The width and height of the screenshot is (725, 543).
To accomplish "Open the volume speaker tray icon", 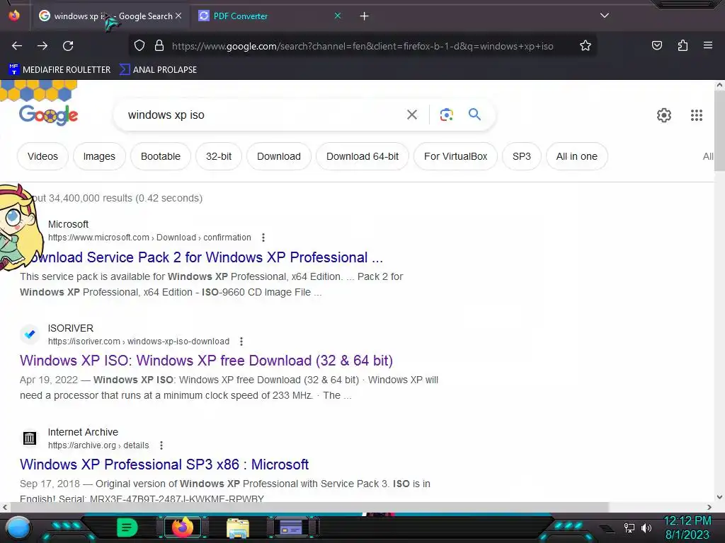I will 646,527.
